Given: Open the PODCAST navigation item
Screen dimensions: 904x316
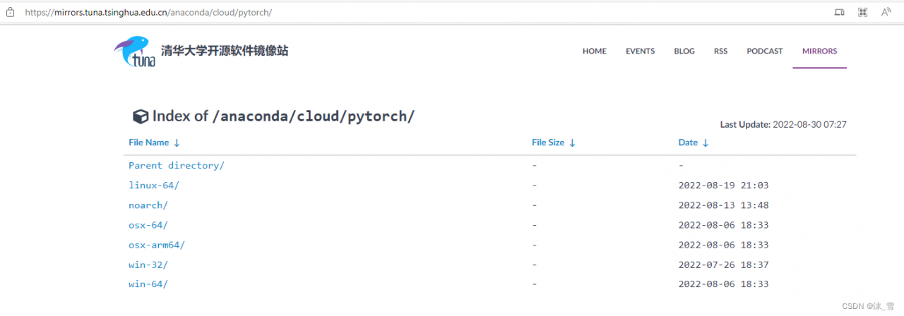Looking at the screenshot, I should pyautogui.click(x=764, y=51).
